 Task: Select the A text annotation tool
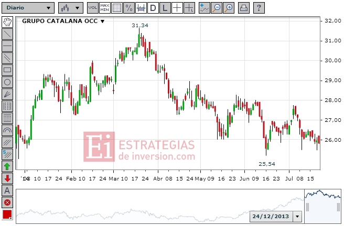click(7, 190)
